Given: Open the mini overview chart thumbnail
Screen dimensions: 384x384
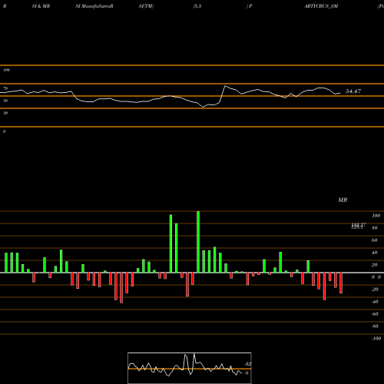Looking at the screenshot, I should 190,368.
